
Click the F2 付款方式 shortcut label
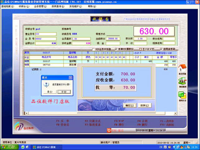93,121
